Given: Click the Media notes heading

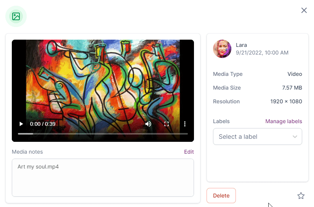Looking at the screenshot, I should 27,152.
